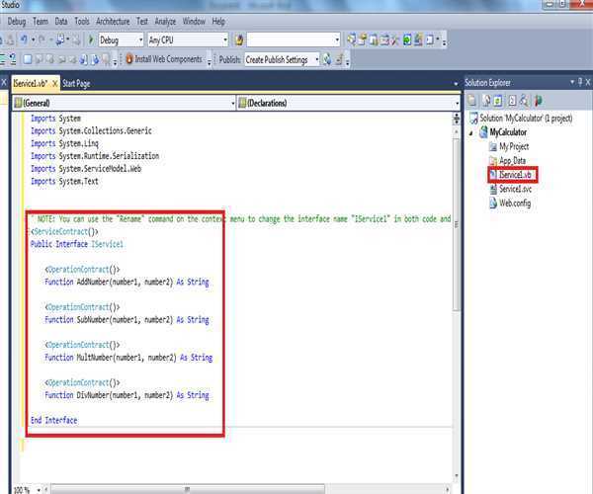Click the Properties icon in Solution Explorer toolbar
The height and width of the screenshot is (494, 593).
pyautogui.click(x=474, y=100)
